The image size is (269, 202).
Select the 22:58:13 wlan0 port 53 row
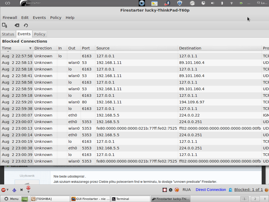(134, 63)
